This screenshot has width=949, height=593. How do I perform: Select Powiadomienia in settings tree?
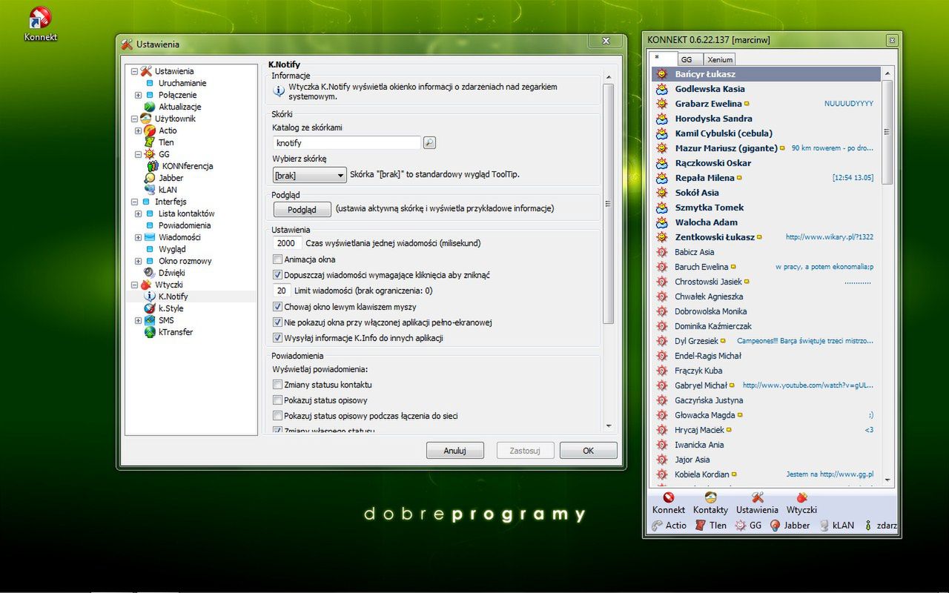pos(185,225)
